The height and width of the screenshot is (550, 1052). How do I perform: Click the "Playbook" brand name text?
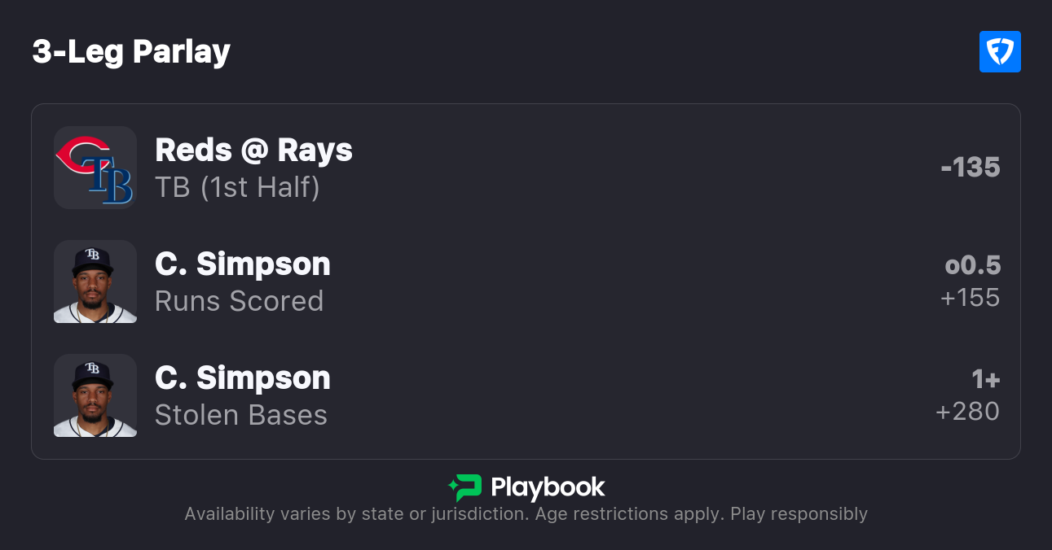548,487
